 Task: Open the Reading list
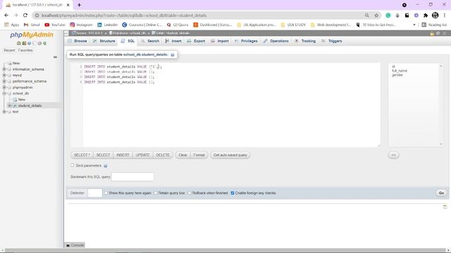[x=434, y=25]
